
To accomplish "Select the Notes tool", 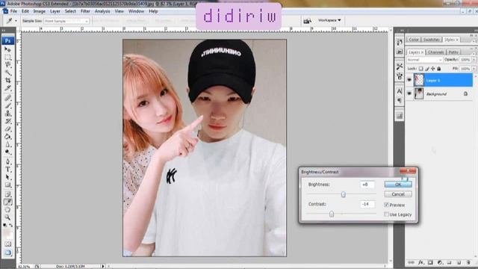I will tap(7, 194).
